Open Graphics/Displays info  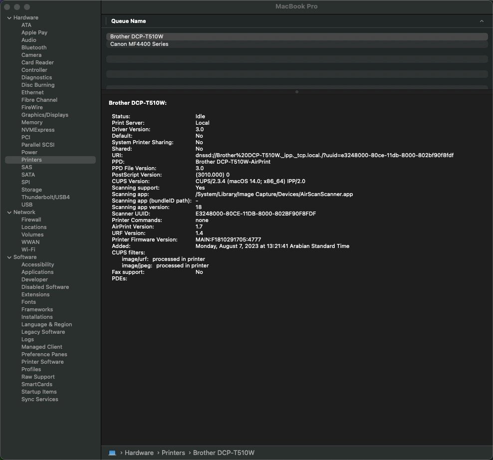pyautogui.click(x=44, y=115)
